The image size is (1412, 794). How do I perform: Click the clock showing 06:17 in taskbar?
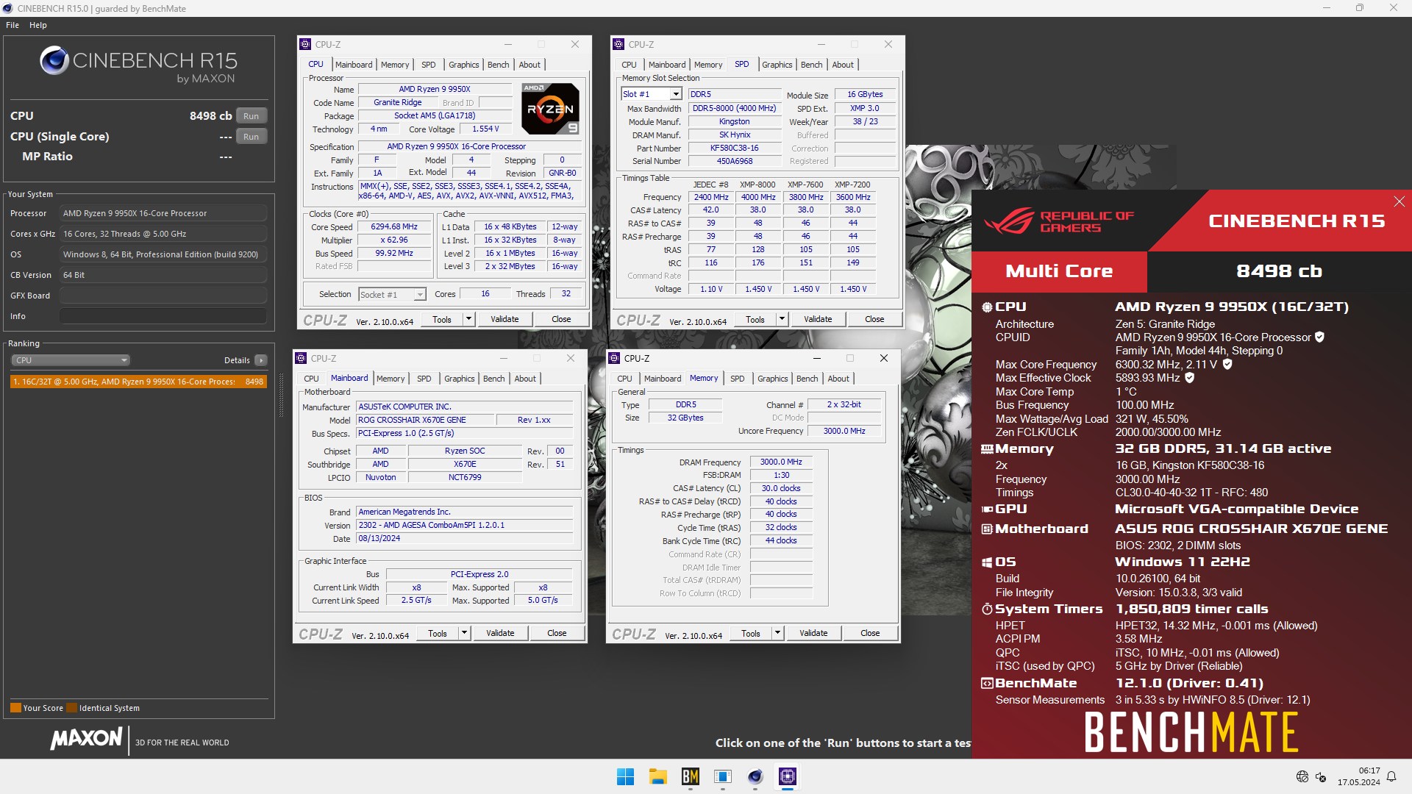[1369, 770]
